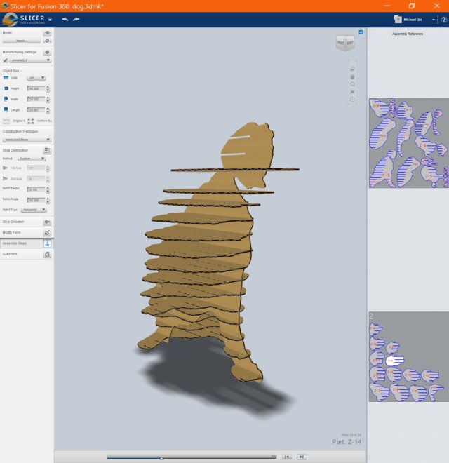The height and width of the screenshot is (463, 449).
Task: Click the redo arrow in the header
Action: pyautogui.click(x=76, y=19)
